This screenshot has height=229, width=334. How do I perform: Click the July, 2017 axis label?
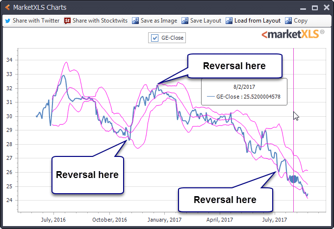[x=275, y=220]
